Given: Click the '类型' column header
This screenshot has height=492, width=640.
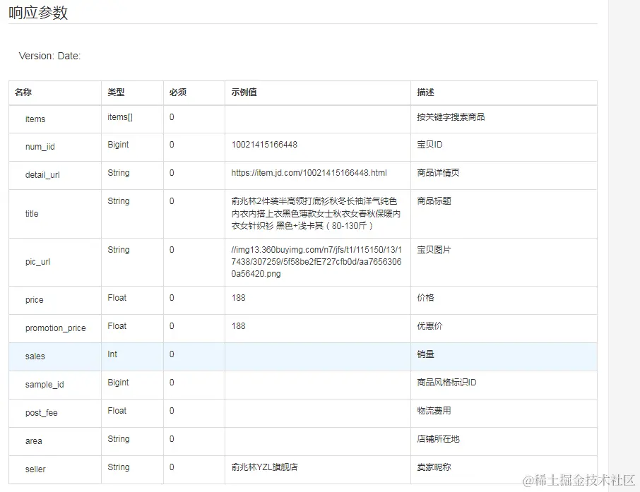Looking at the screenshot, I should (116, 92).
